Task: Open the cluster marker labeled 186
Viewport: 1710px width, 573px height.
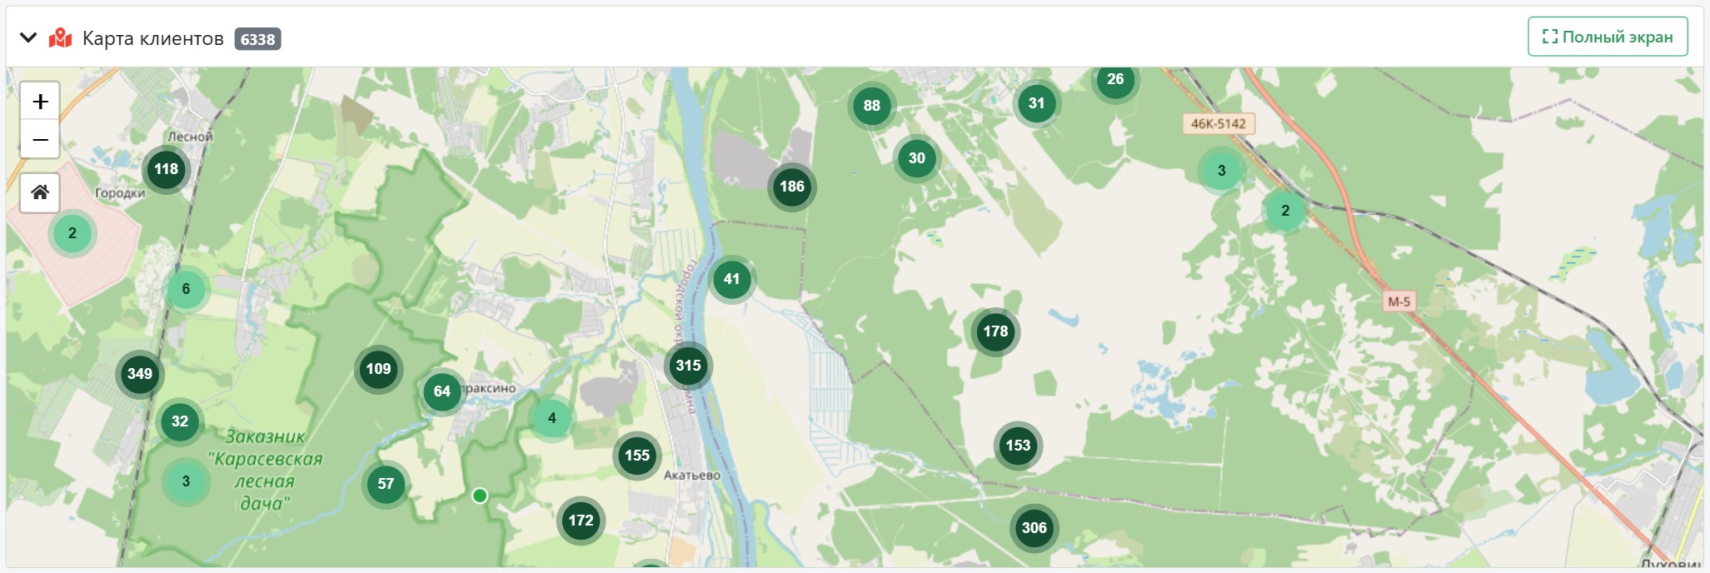Action: (791, 187)
